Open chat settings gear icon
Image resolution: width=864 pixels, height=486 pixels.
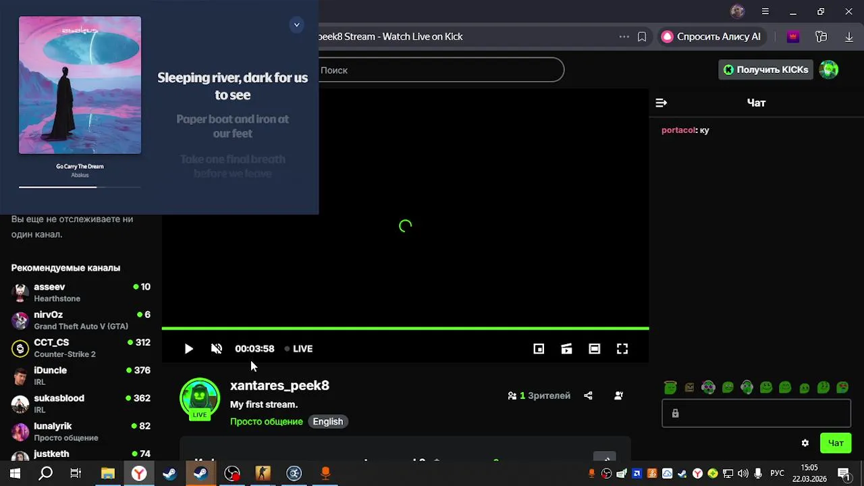click(805, 443)
